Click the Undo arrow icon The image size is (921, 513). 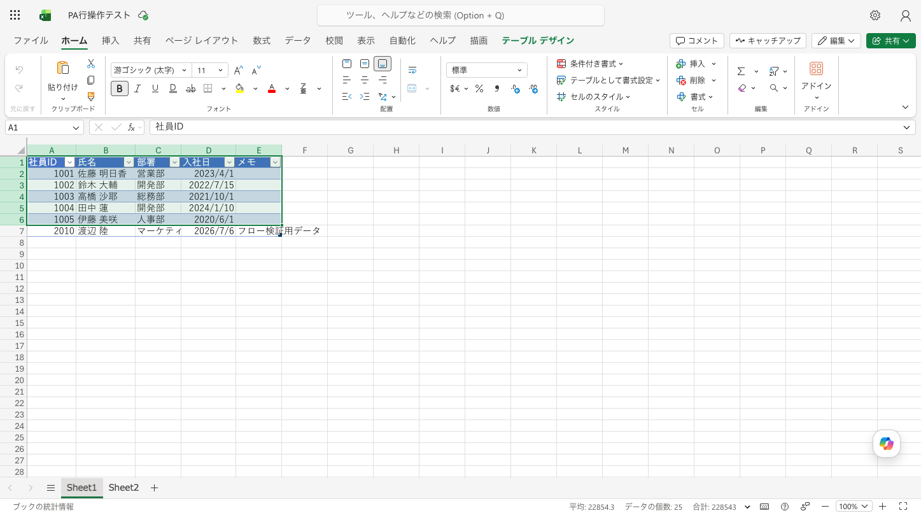(x=19, y=70)
